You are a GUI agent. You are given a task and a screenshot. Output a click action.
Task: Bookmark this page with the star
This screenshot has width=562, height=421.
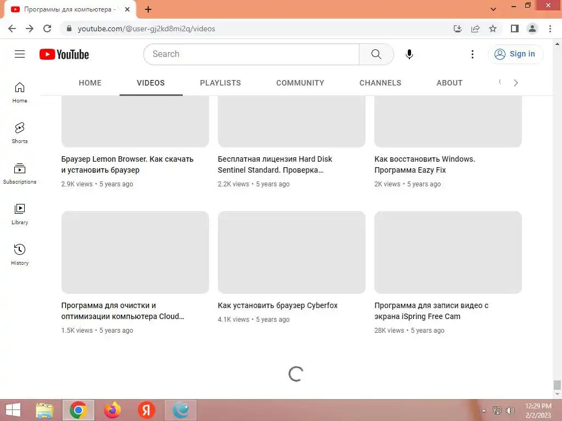[493, 29]
